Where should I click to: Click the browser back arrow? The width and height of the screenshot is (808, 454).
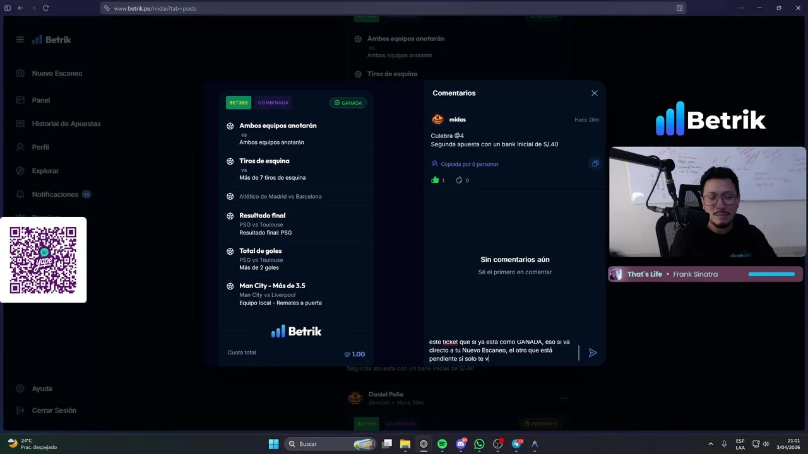(20, 8)
